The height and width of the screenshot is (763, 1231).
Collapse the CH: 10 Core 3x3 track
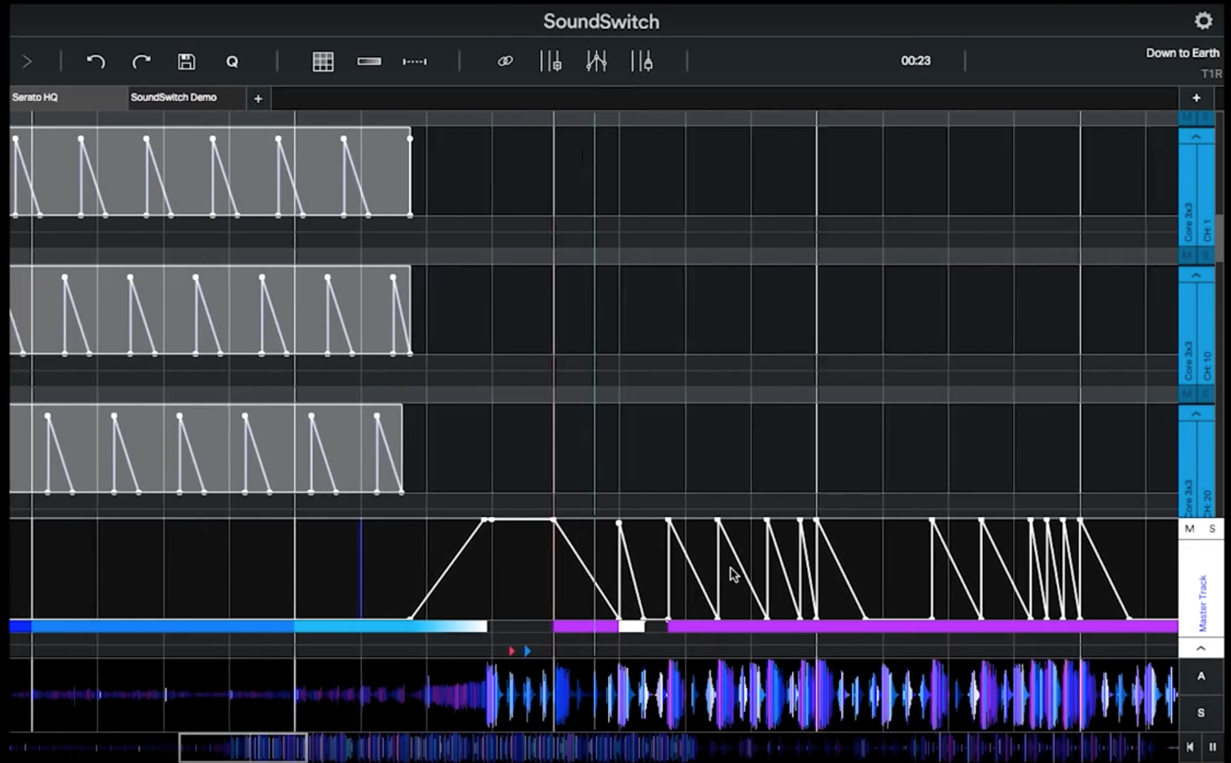1196,275
